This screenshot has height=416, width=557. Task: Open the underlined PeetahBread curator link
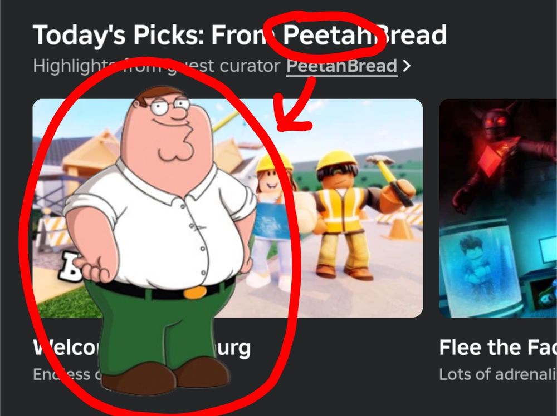[341, 66]
